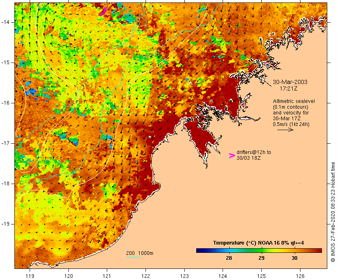Screen dimensions: 338x280
Task: Click the Temperature NOAA 16 colorbar title
Action: click(x=258, y=243)
